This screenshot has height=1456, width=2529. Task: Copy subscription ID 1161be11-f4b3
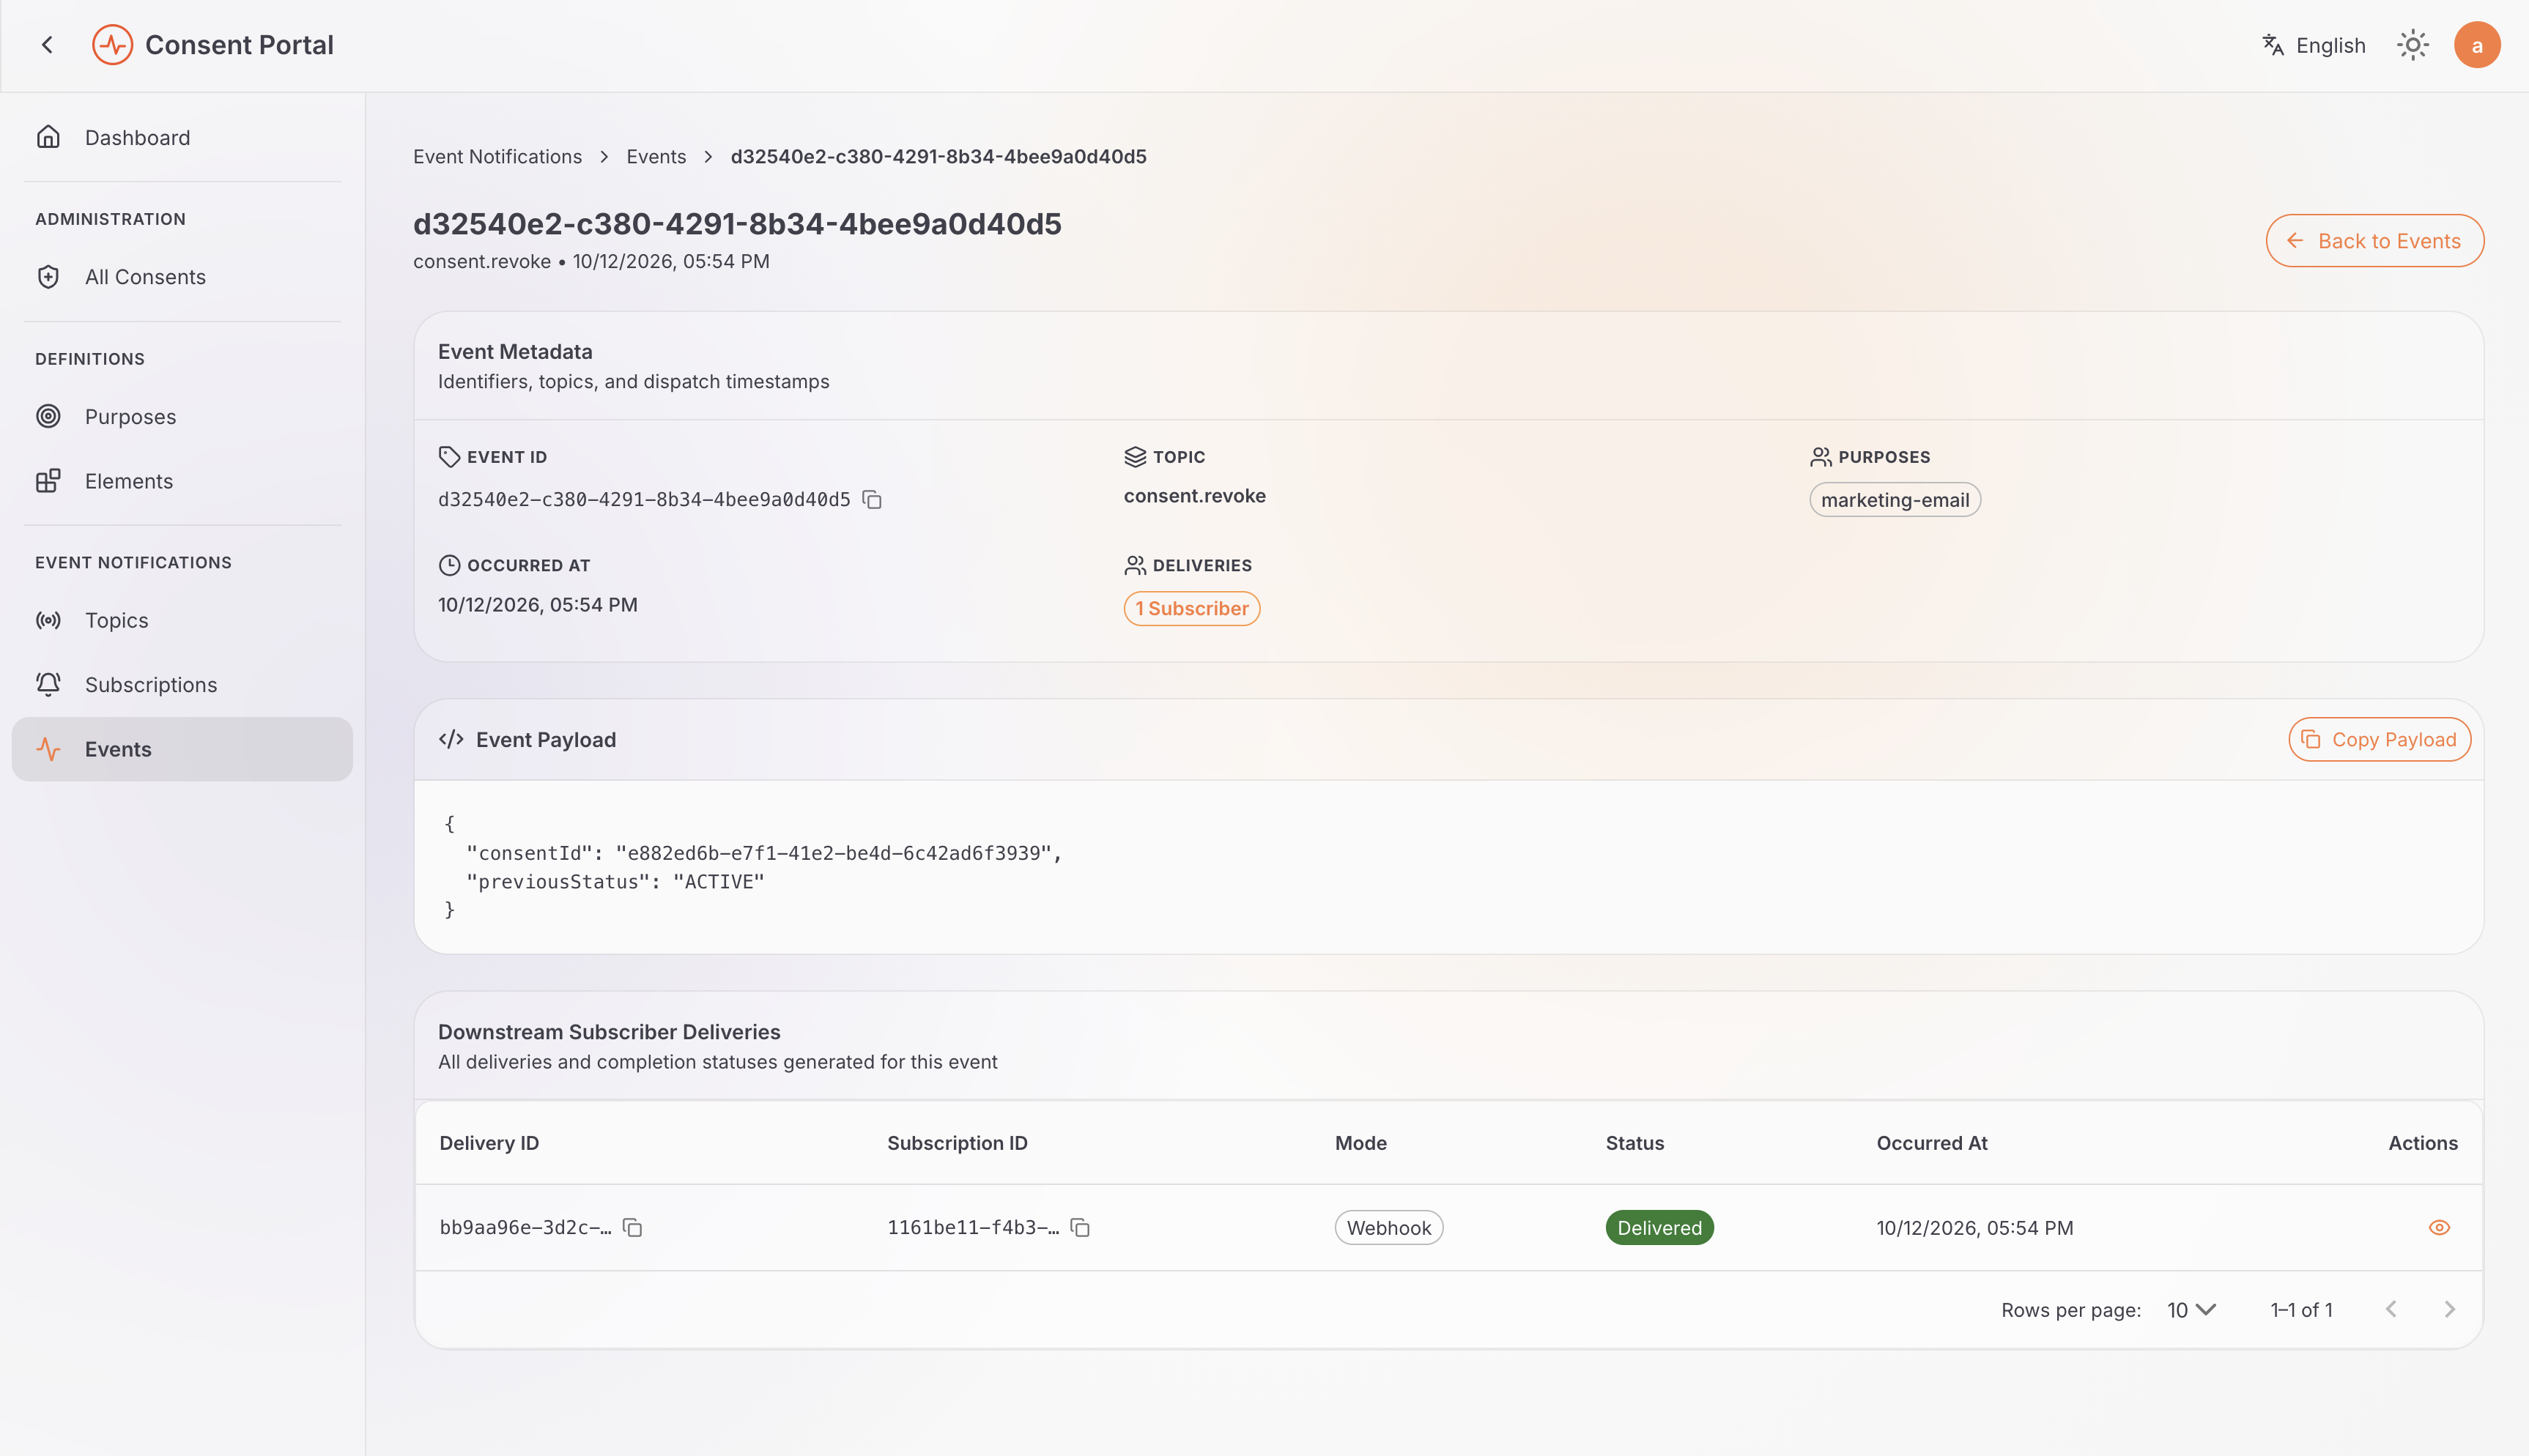pos(1080,1227)
